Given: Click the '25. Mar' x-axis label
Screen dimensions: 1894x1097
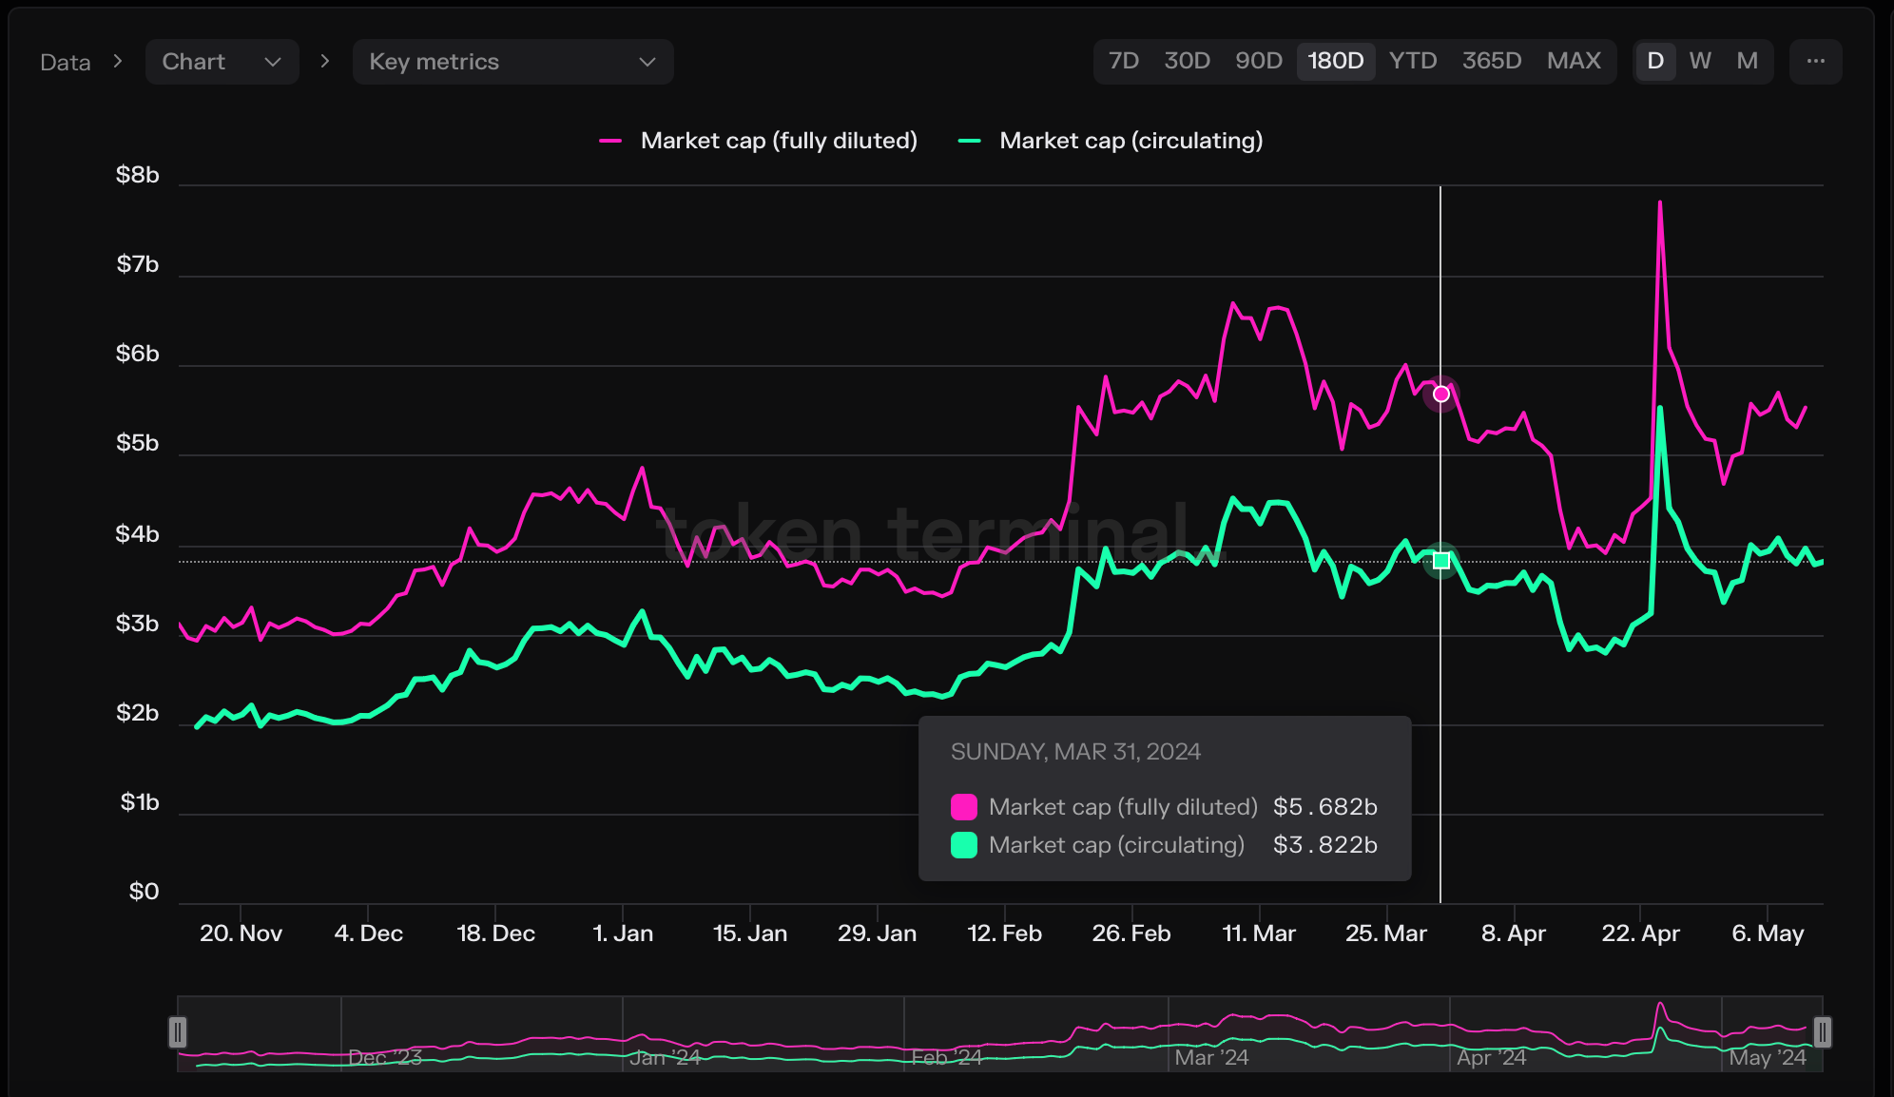Looking at the screenshot, I should (1386, 933).
